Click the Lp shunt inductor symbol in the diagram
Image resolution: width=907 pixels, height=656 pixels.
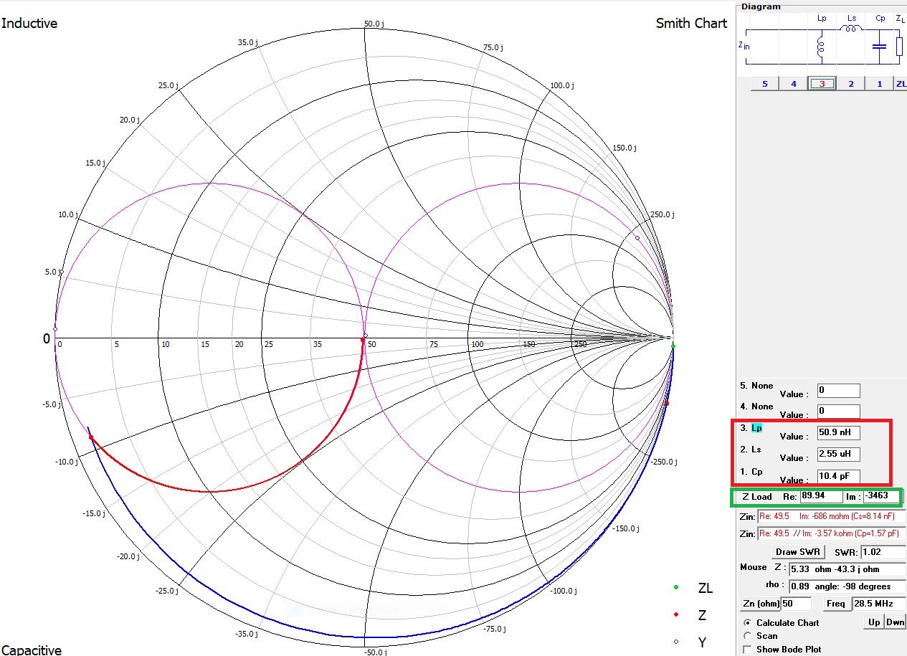click(822, 48)
